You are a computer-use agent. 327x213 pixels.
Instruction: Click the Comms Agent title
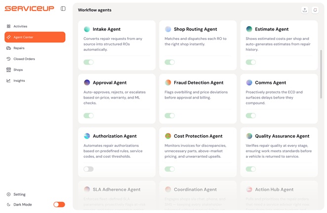271,83
